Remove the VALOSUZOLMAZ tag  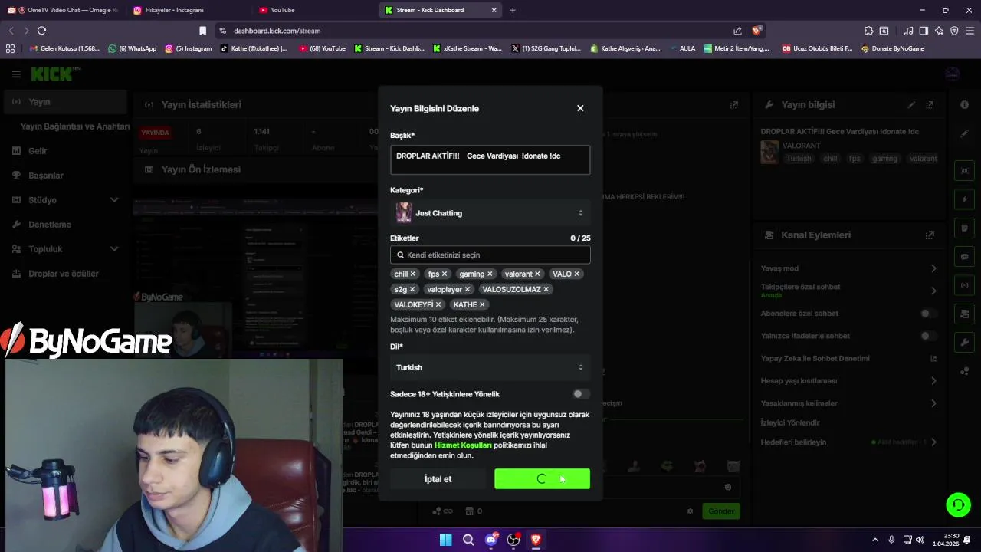pos(546,289)
